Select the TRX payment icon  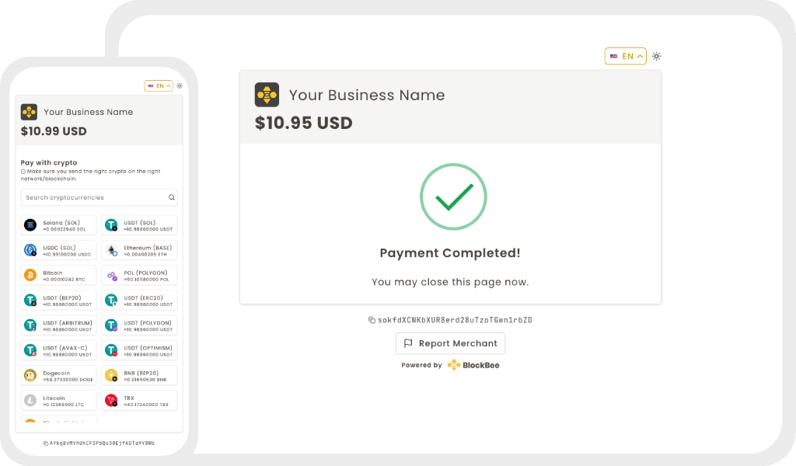[x=111, y=399]
